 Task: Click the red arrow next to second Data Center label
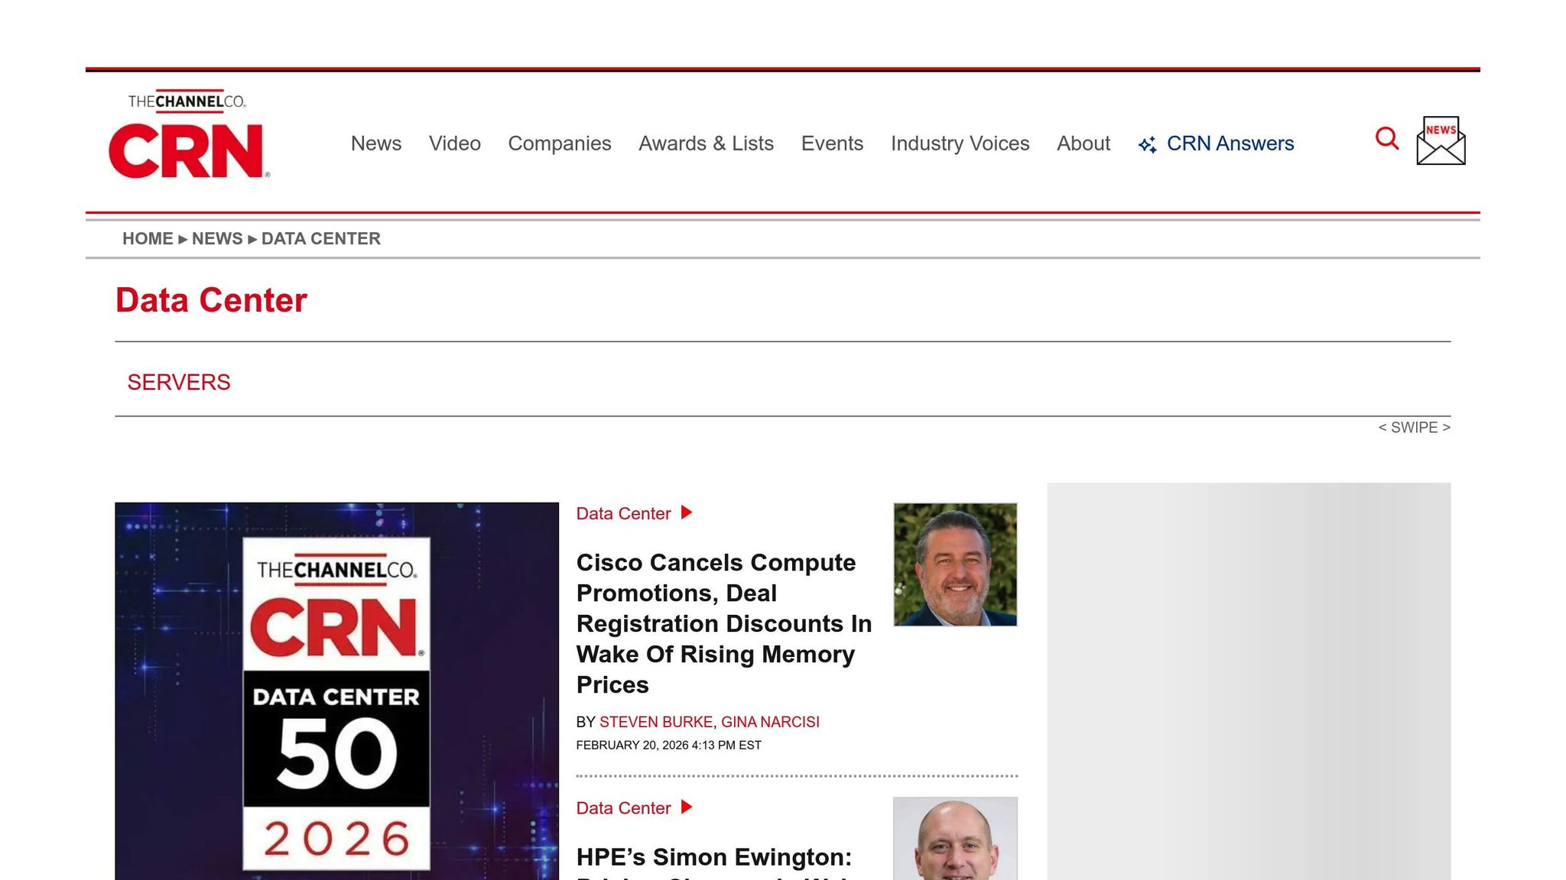click(687, 807)
